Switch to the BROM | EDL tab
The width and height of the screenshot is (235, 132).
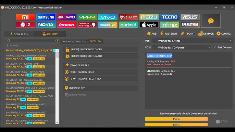coord(96,41)
